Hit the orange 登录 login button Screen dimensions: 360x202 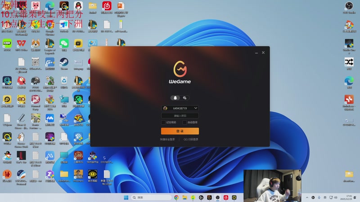180,131
